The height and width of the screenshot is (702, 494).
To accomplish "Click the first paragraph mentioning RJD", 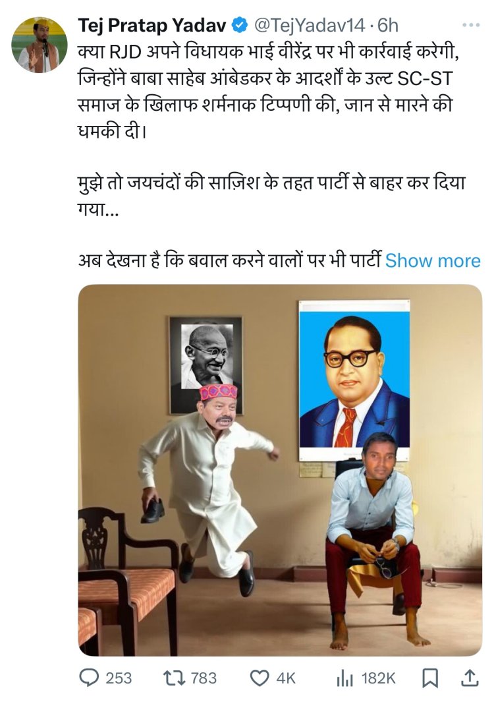I will point(269,92).
